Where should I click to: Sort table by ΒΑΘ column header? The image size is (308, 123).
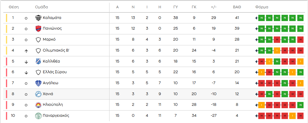coord(237,7)
